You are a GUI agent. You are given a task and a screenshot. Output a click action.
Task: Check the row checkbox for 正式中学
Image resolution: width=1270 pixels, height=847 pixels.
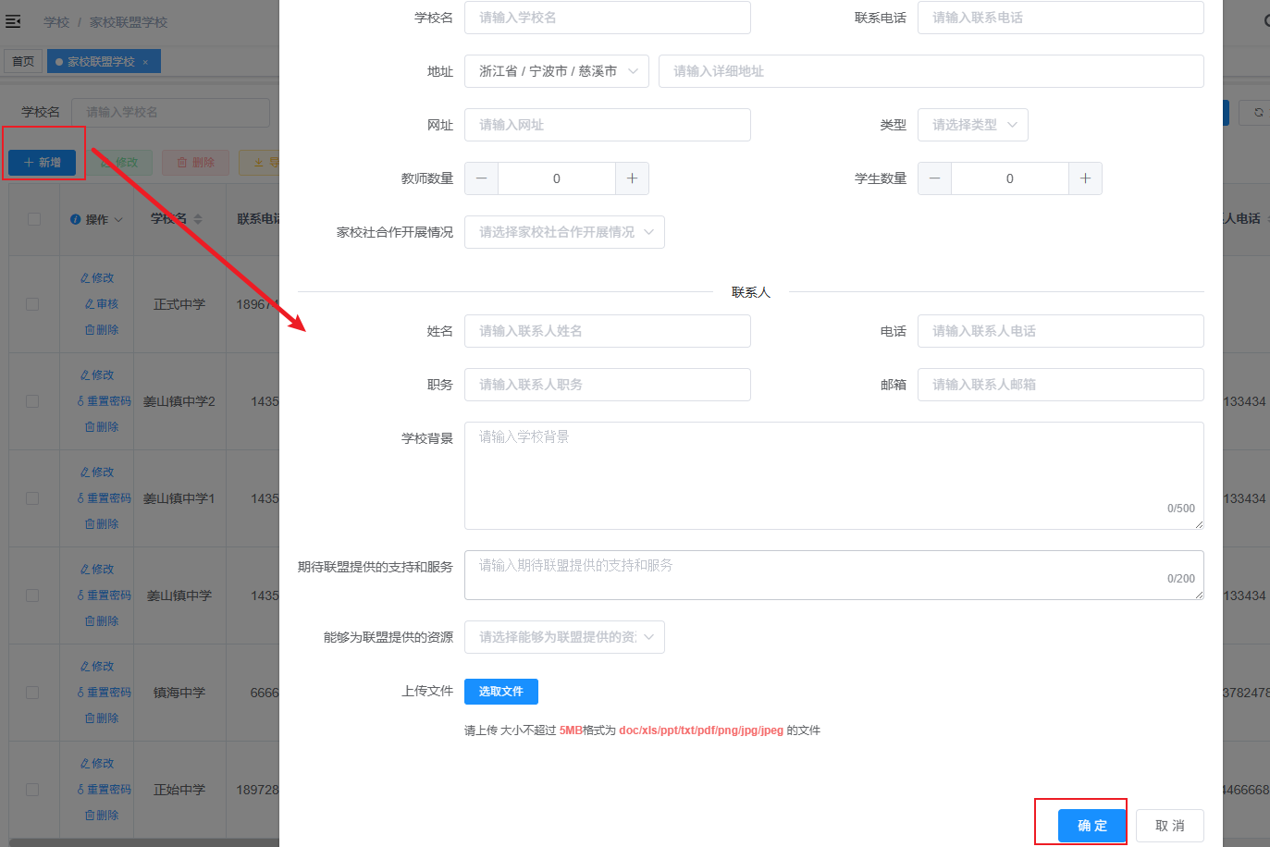(x=32, y=304)
